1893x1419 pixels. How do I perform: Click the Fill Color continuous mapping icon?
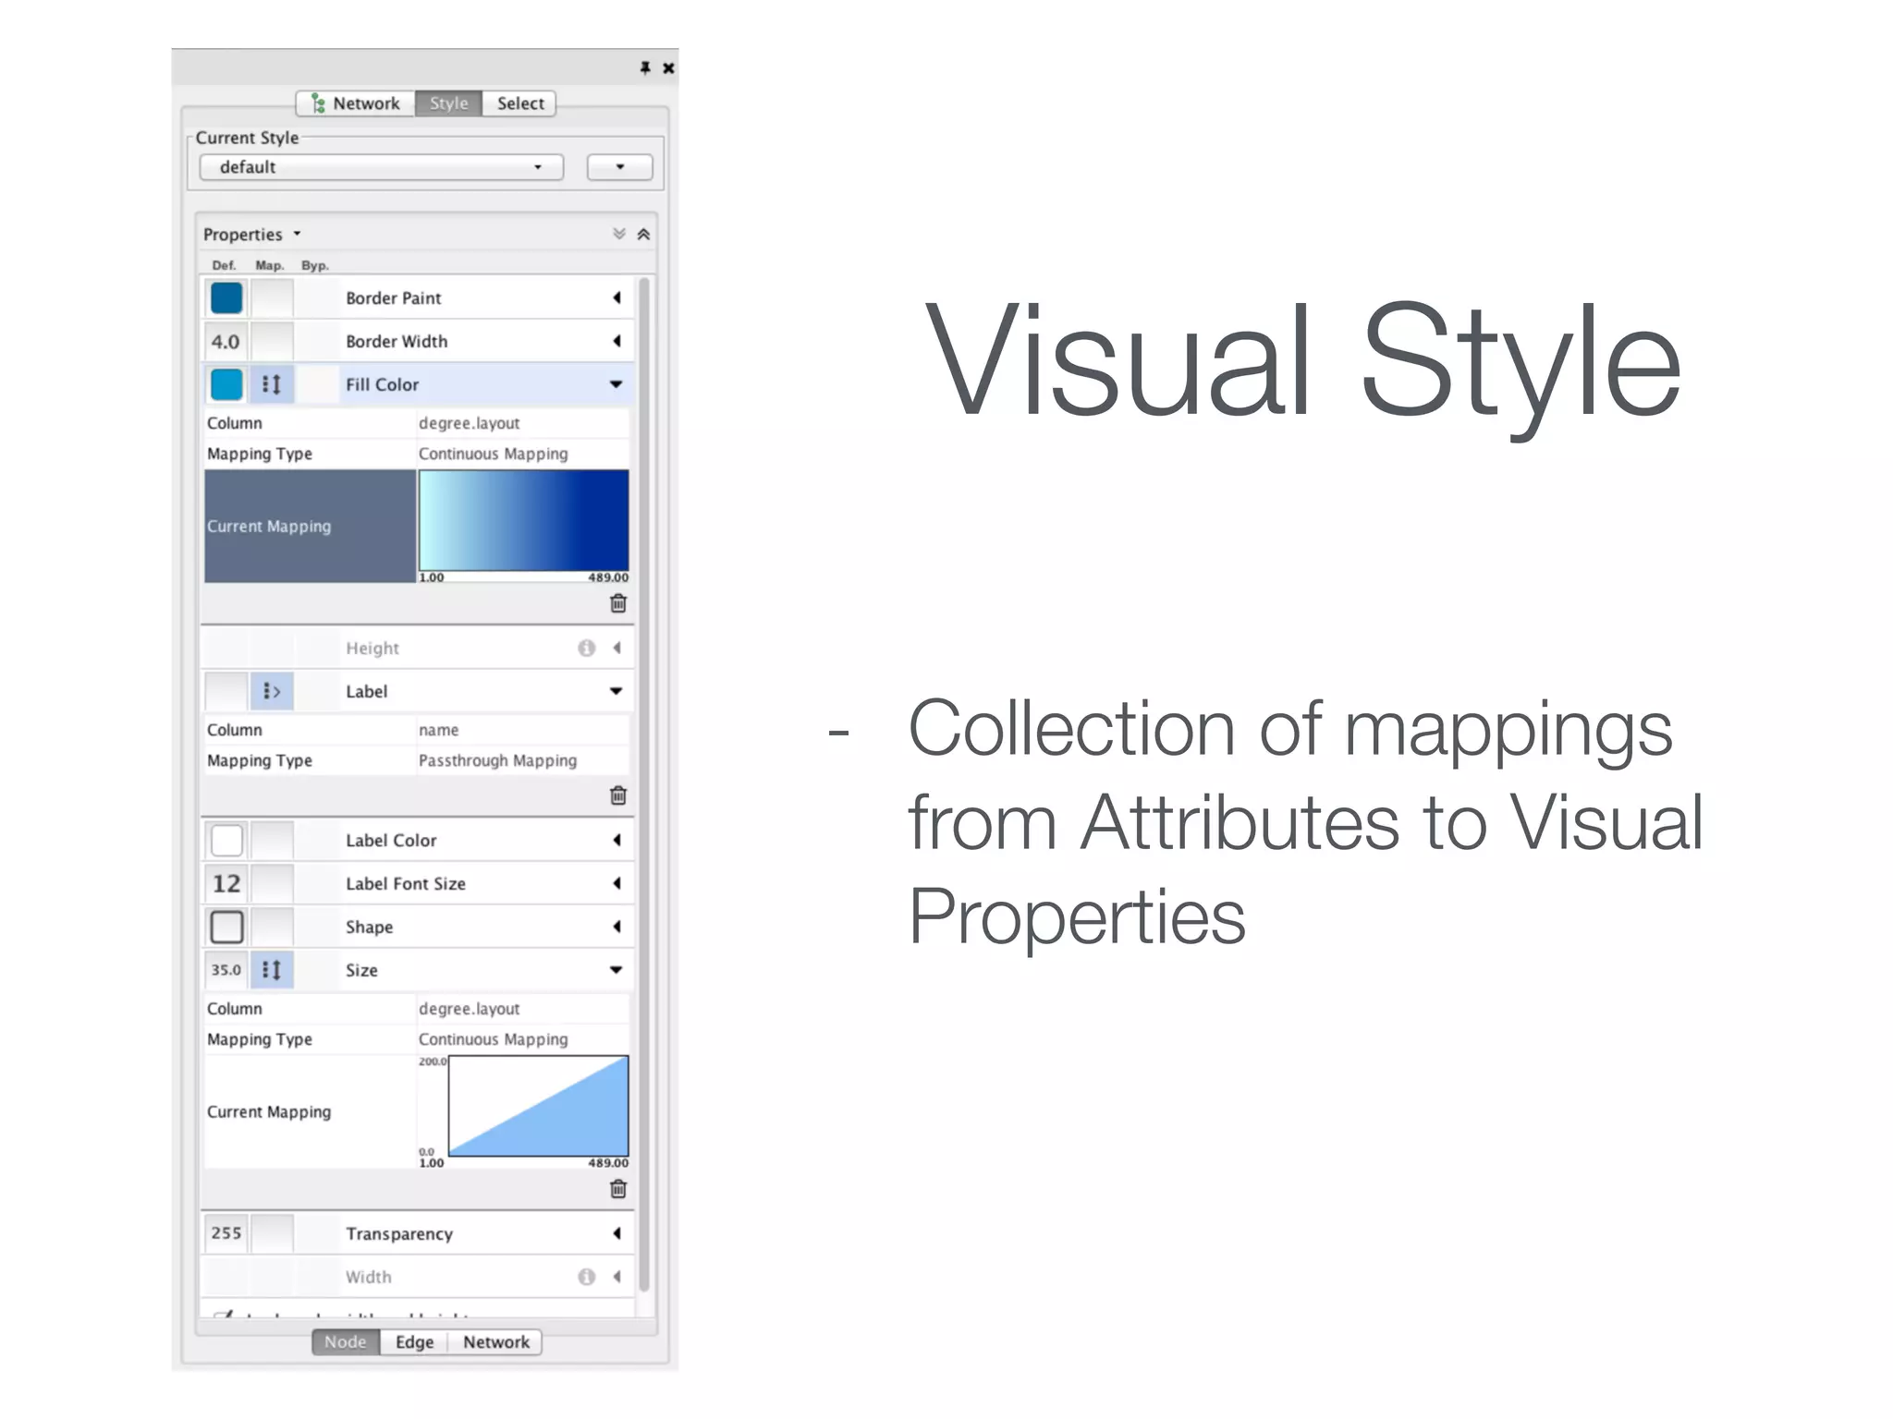pyautogui.click(x=272, y=384)
